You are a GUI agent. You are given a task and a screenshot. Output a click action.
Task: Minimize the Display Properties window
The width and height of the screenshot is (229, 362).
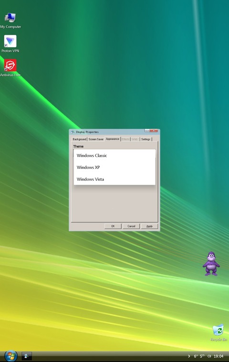coord(147,131)
